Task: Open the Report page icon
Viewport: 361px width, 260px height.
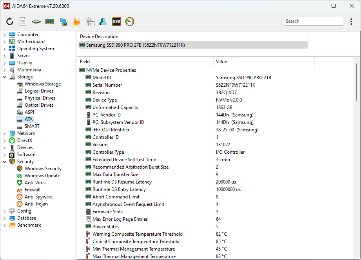Action: click(x=23, y=22)
